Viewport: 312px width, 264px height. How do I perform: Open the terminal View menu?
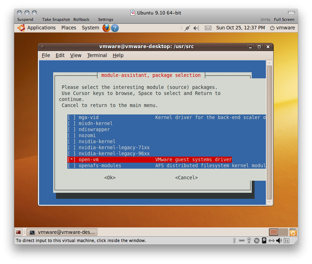pos(76,55)
